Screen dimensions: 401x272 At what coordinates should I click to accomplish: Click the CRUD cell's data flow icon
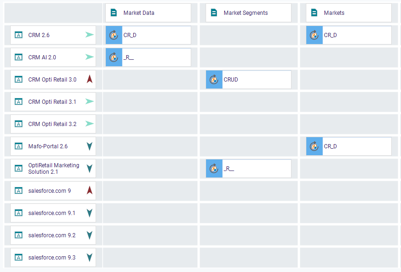[214, 80]
